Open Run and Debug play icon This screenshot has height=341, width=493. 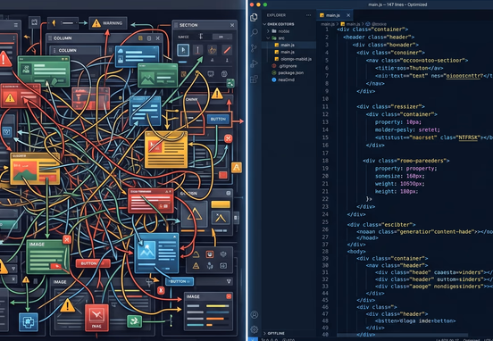[254, 63]
